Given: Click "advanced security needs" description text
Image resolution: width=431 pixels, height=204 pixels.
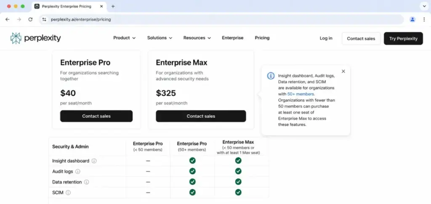Looking at the screenshot, I should coord(182,79).
